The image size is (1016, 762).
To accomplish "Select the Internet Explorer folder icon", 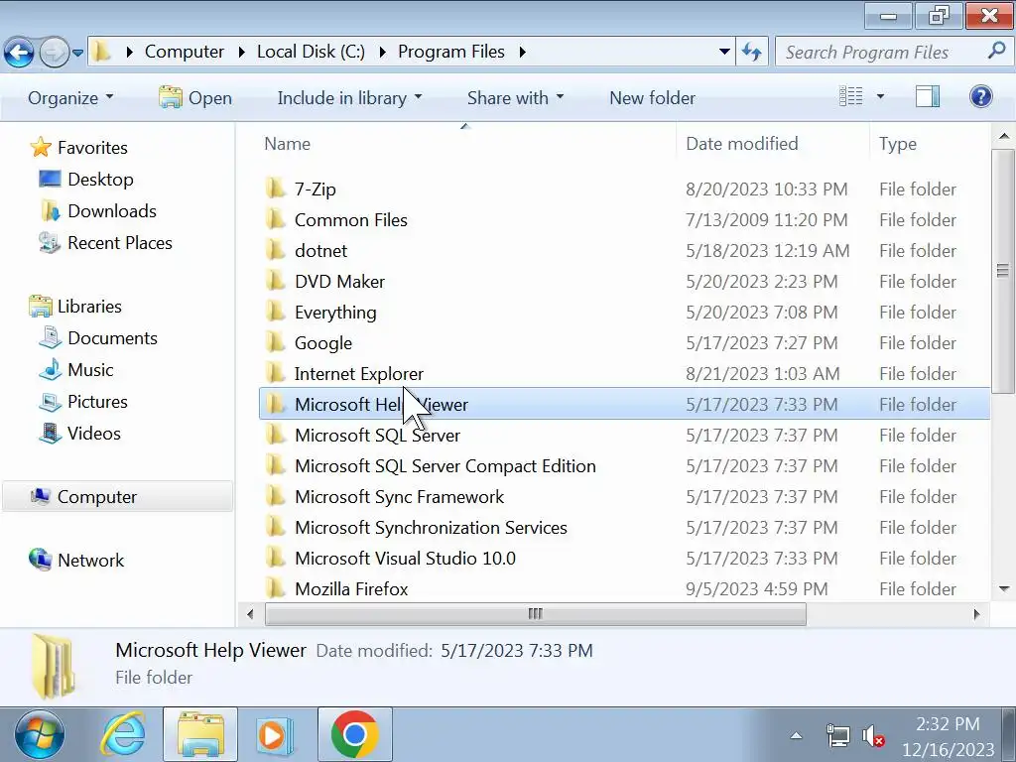I will click(276, 373).
